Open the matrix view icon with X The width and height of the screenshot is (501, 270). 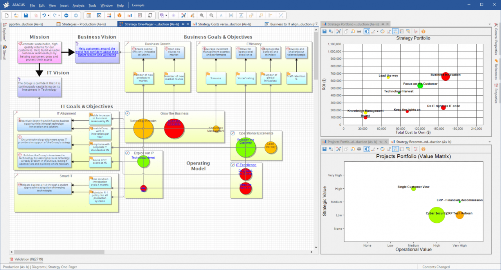(99, 15)
